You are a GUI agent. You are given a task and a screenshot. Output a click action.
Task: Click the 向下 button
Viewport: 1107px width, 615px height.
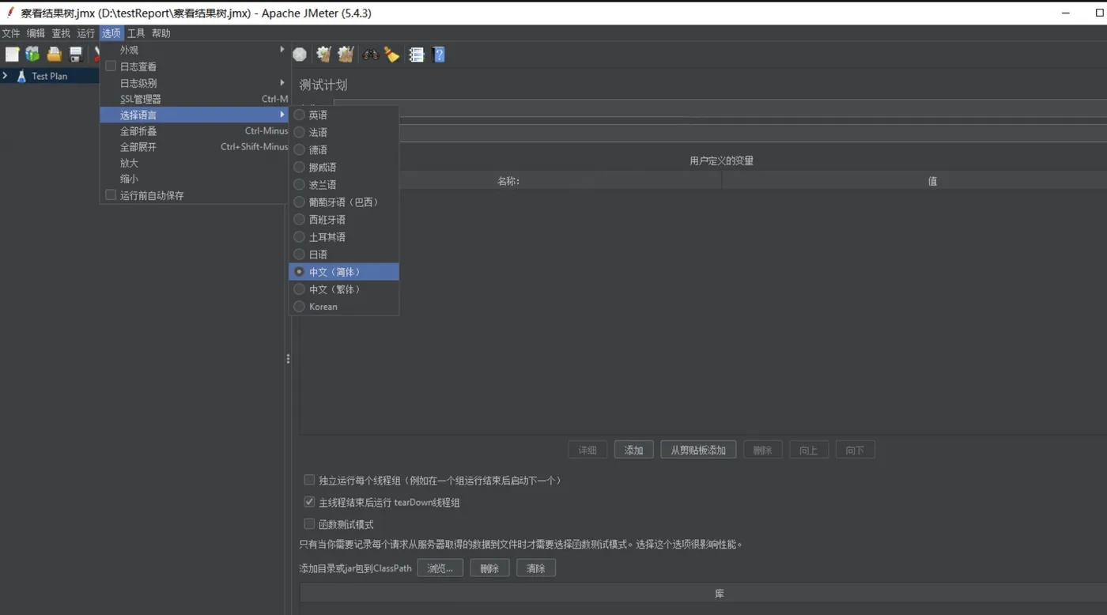855,450
